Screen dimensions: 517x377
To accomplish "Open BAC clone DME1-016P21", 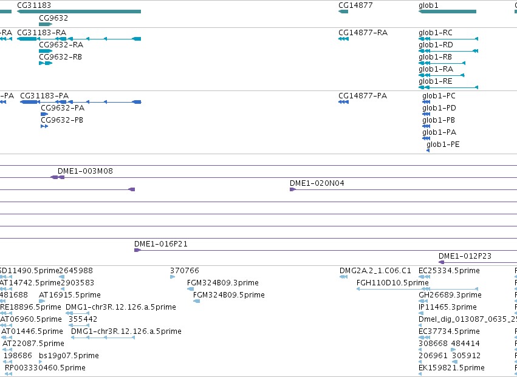I will (161, 244).
